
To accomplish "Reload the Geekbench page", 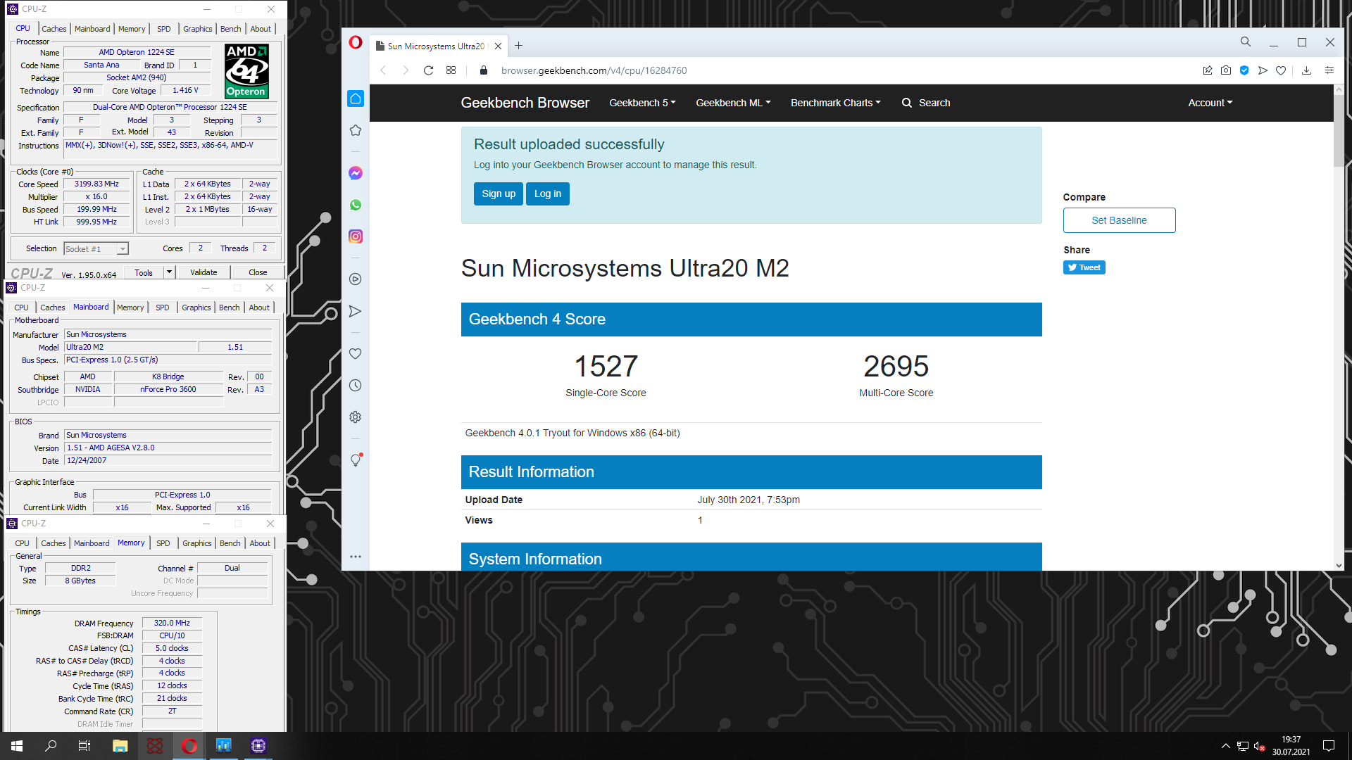I will (428, 70).
